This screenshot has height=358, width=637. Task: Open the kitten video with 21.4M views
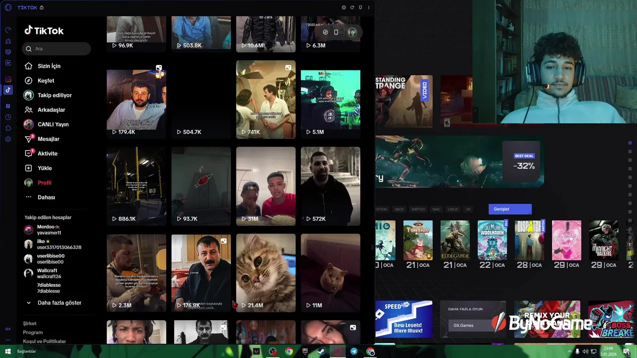[x=266, y=273]
